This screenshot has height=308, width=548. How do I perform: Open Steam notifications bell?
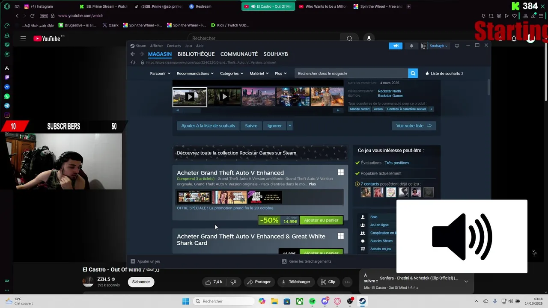[411, 46]
